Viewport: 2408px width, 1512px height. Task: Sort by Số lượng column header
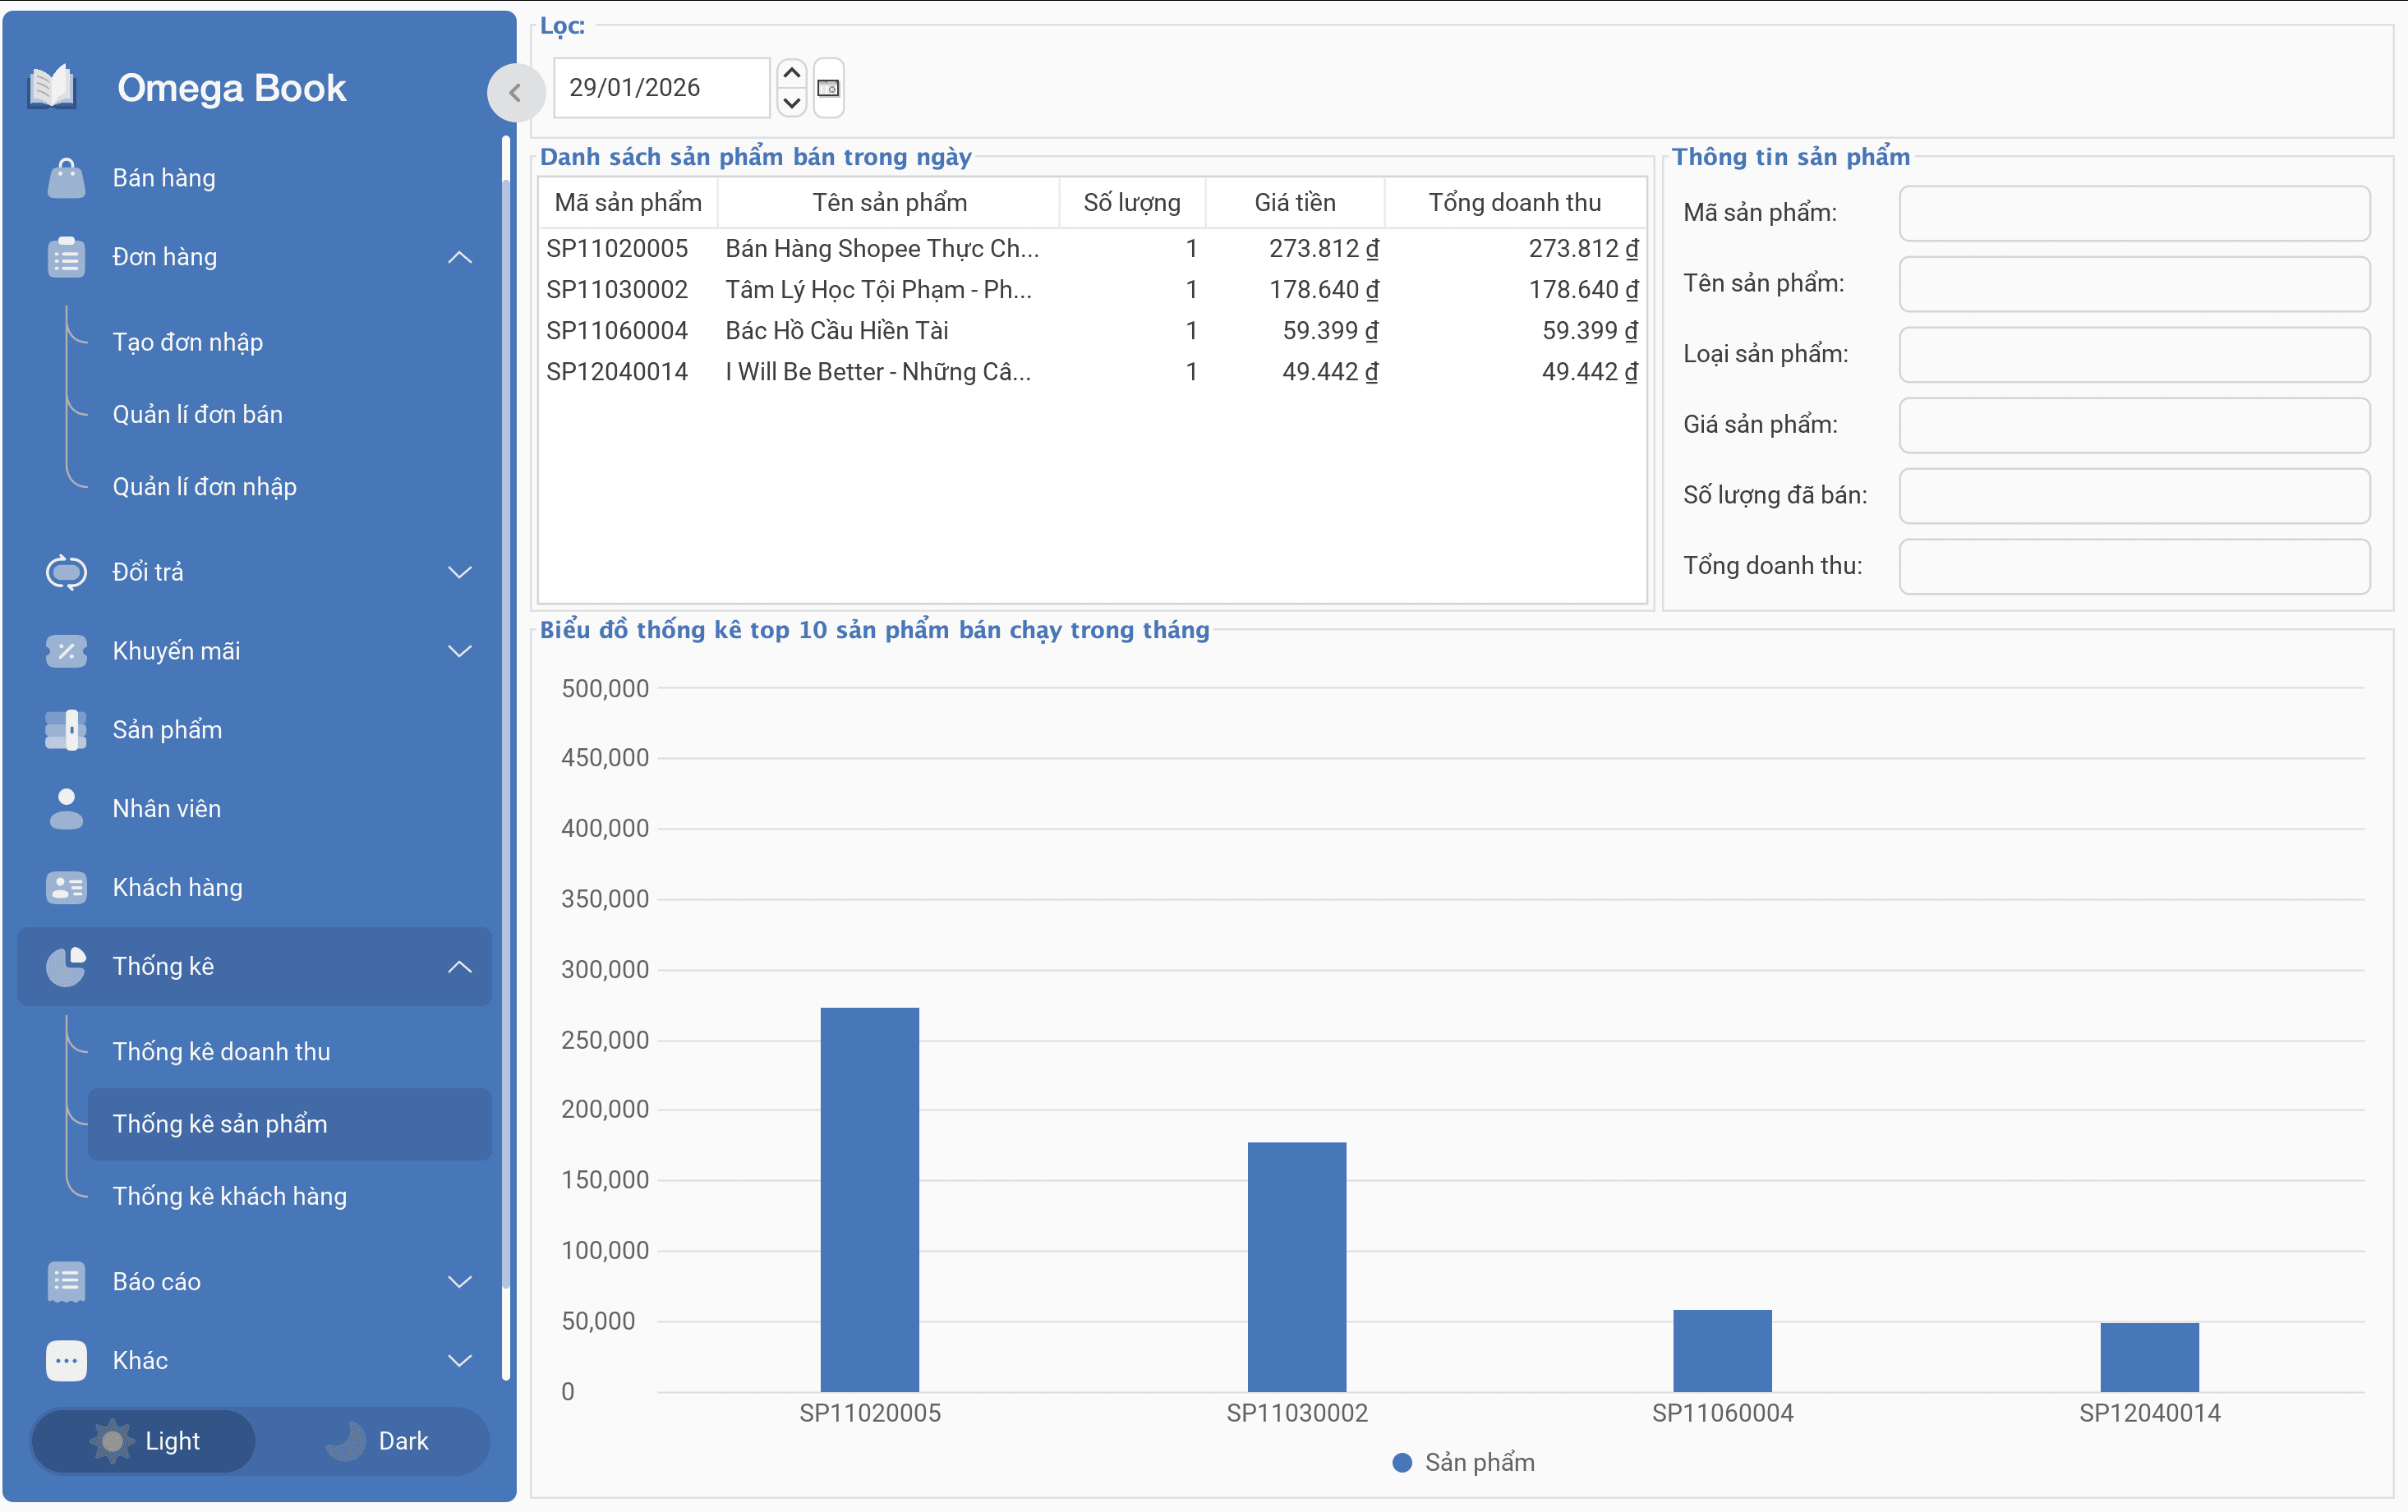click(x=1132, y=202)
